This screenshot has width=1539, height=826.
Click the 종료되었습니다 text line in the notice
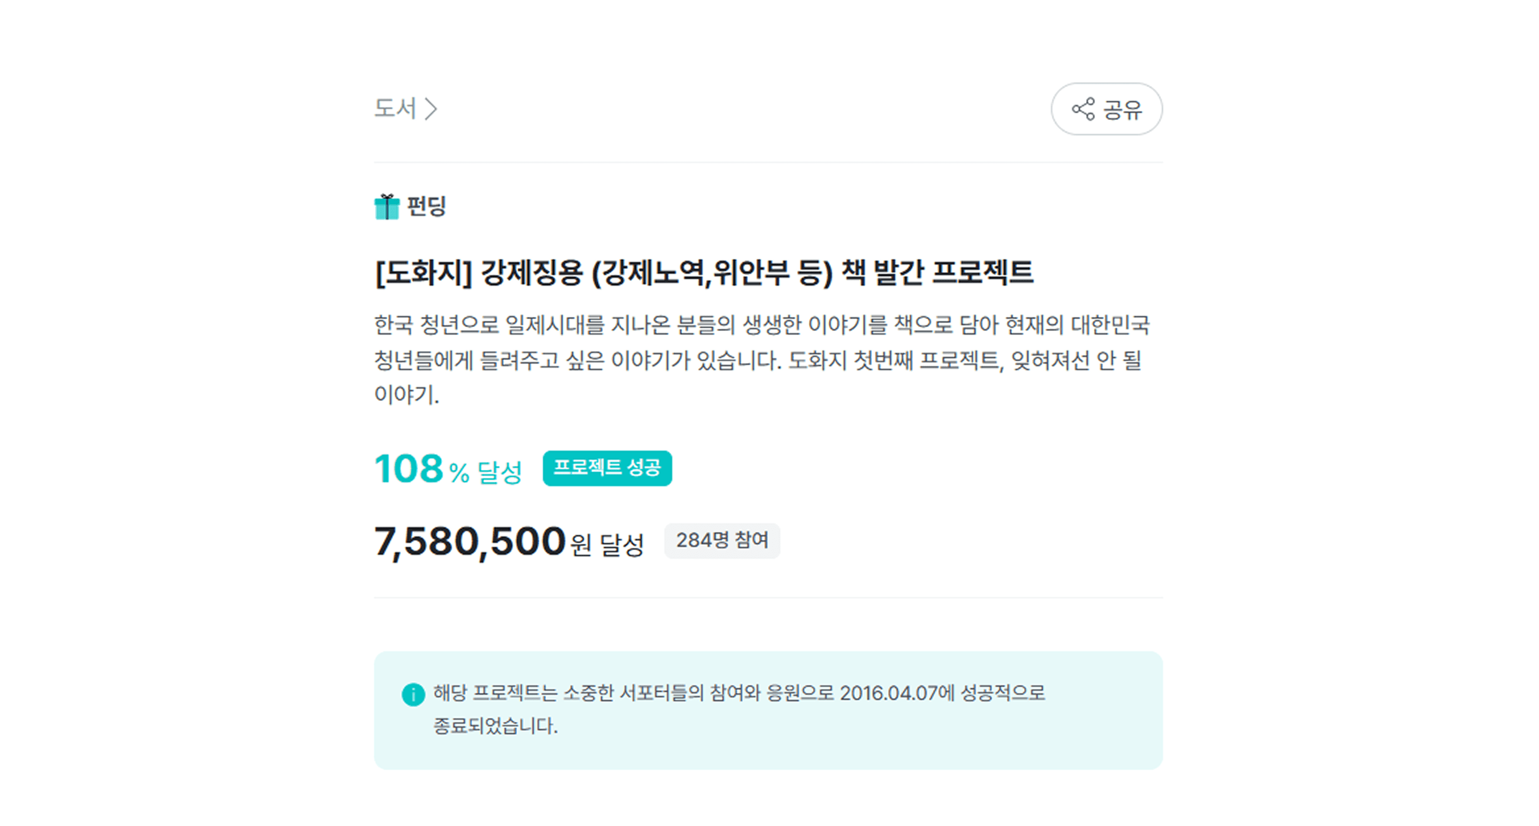click(495, 725)
